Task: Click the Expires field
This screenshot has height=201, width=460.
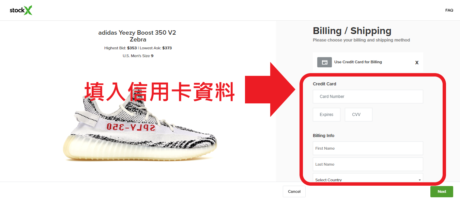Action: click(326, 115)
